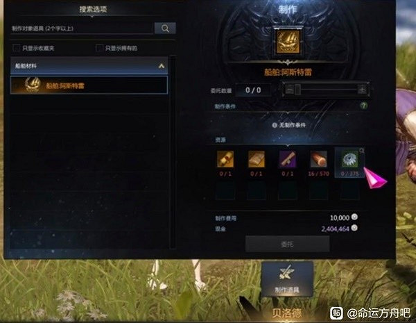Viewport: 416px width, 323px height.
Task: Click the parchment map resource icon
Action: pyautogui.click(x=257, y=159)
